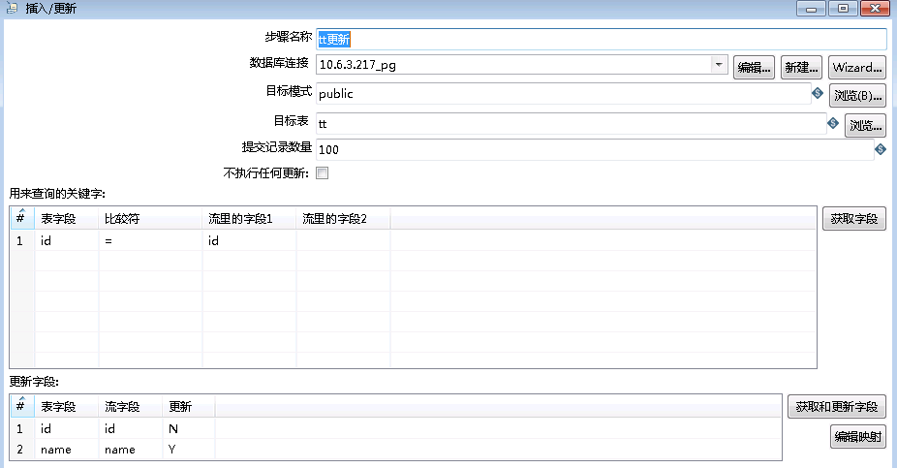
Task: Open the connection Wizard... button
Action: point(857,68)
